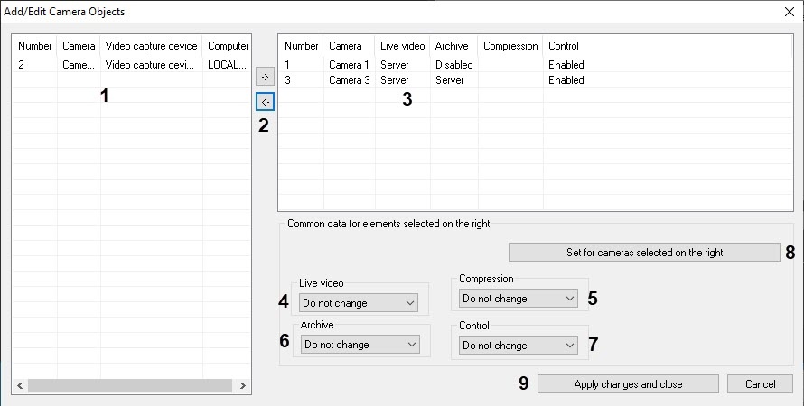The width and height of the screenshot is (804, 406).
Task: Click Set for cameras selected on the right
Action: [x=644, y=253]
